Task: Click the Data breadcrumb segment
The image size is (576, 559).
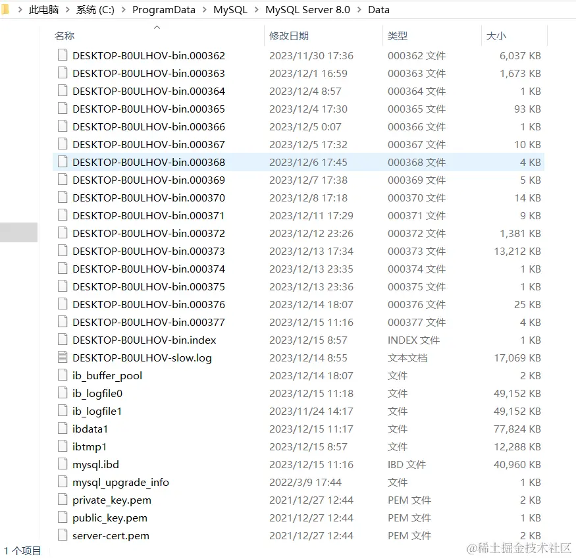Action: point(379,10)
